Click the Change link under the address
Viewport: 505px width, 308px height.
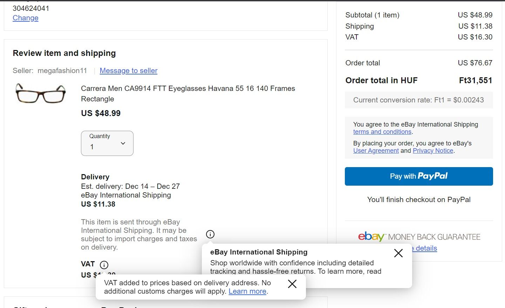pyautogui.click(x=26, y=18)
